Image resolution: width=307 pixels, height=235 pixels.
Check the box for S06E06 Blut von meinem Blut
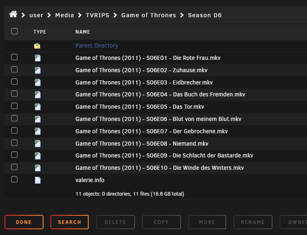click(14, 118)
